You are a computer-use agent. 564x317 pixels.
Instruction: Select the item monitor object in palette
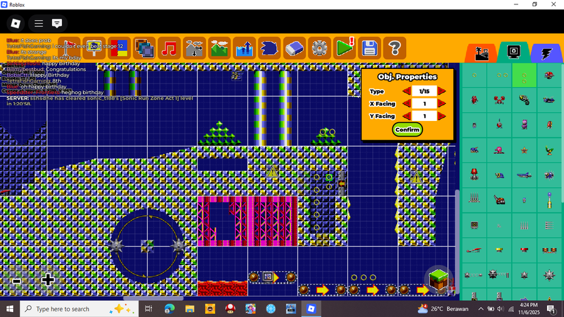coord(474,225)
